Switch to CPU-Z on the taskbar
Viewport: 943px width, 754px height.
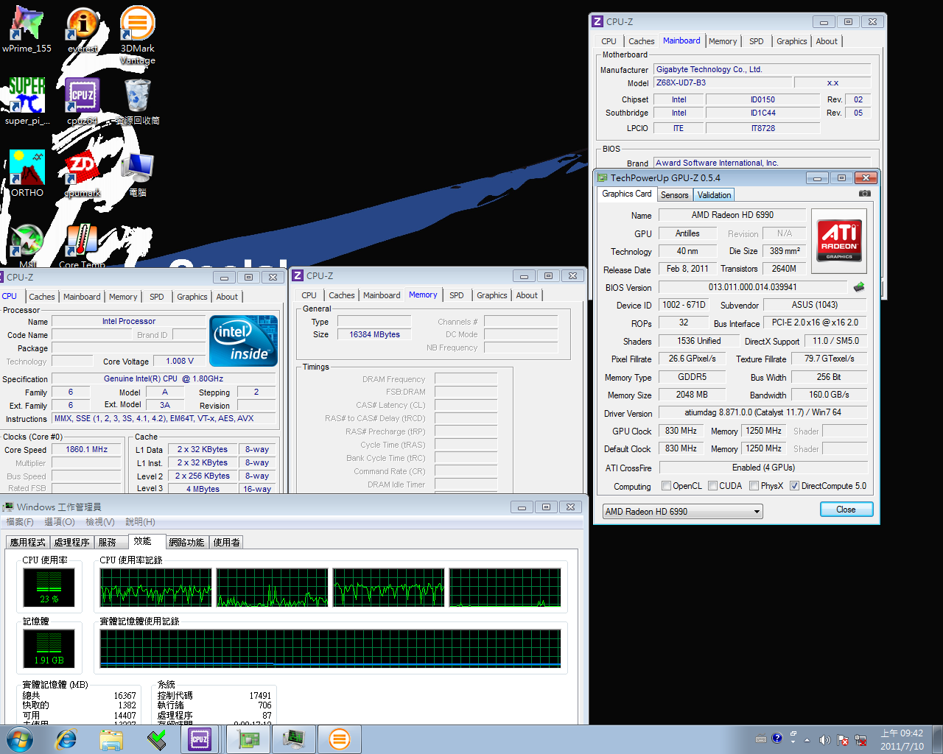coord(200,739)
